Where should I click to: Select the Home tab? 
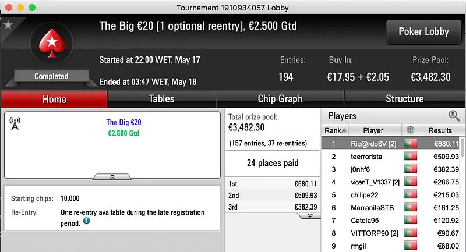coord(54,99)
